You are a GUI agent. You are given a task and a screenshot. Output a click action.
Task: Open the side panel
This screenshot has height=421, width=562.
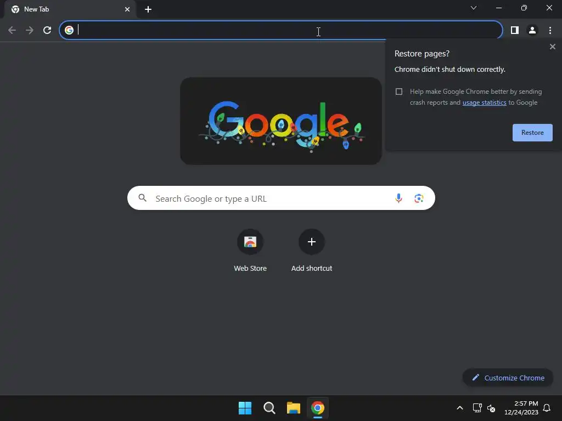[x=515, y=30]
